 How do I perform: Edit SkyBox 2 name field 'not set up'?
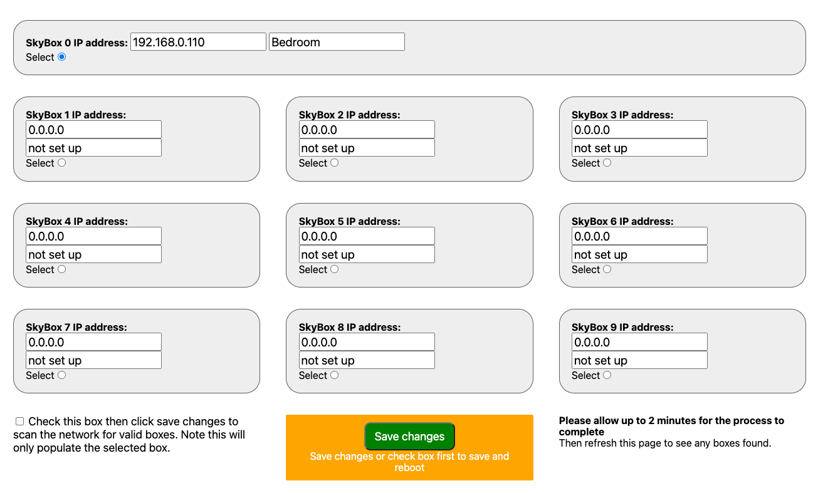[x=367, y=148]
